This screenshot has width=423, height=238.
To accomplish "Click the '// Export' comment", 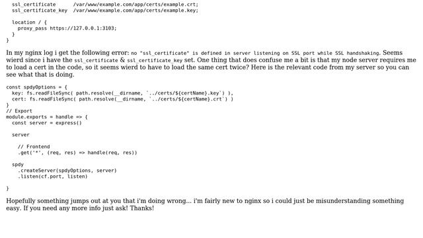I will pos(19,111).
